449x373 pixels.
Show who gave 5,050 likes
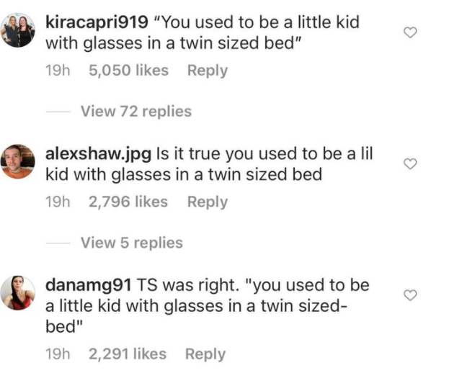pos(128,71)
